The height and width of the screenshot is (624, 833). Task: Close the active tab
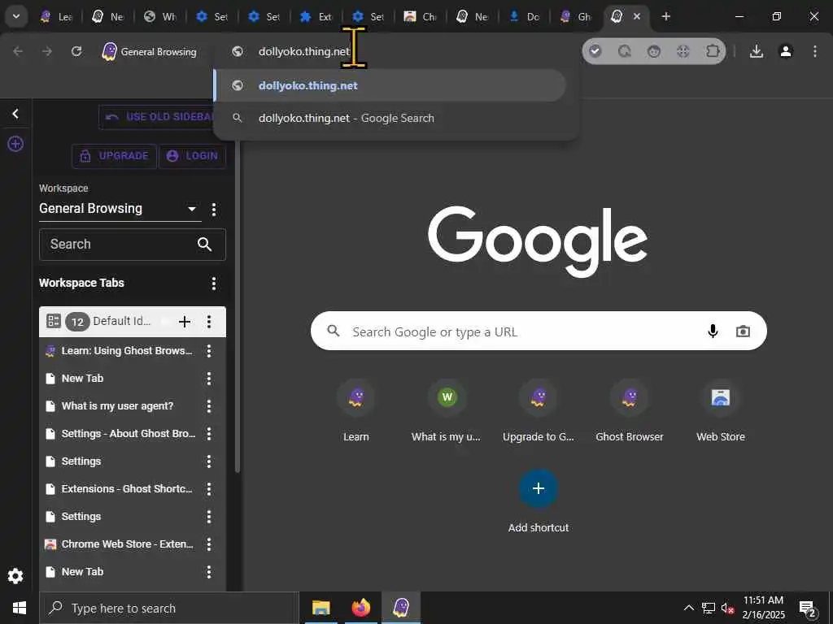[637, 16]
